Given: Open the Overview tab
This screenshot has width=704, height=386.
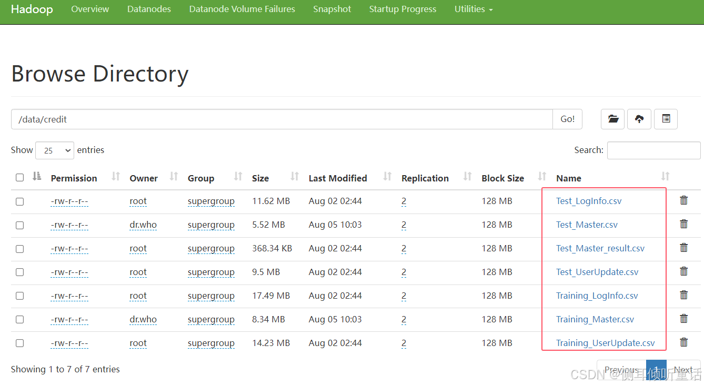Looking at the screenshot, I should click(x=90, y=9).
